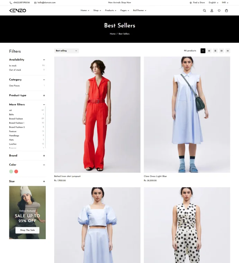Collapse the Color filter section
The height and width of the screenshot is (263, 239).
pos(44,165)
